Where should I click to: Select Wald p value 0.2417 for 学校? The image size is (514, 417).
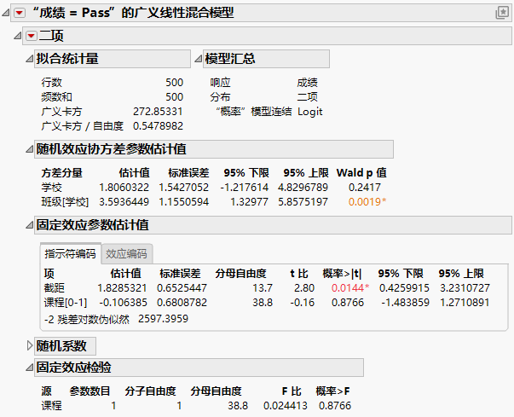(365, 188)
